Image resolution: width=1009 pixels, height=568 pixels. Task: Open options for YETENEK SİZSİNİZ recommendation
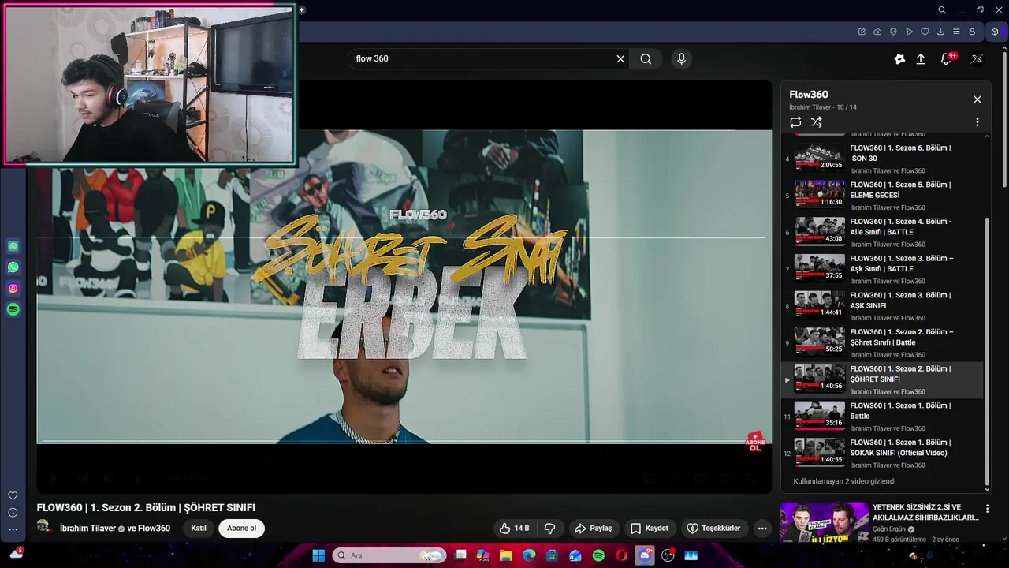click(987, 509)
